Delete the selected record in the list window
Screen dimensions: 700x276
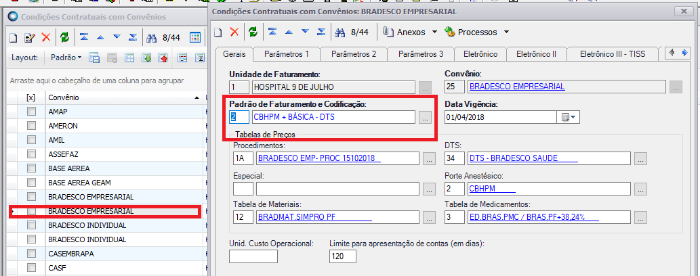pos(46,37)
